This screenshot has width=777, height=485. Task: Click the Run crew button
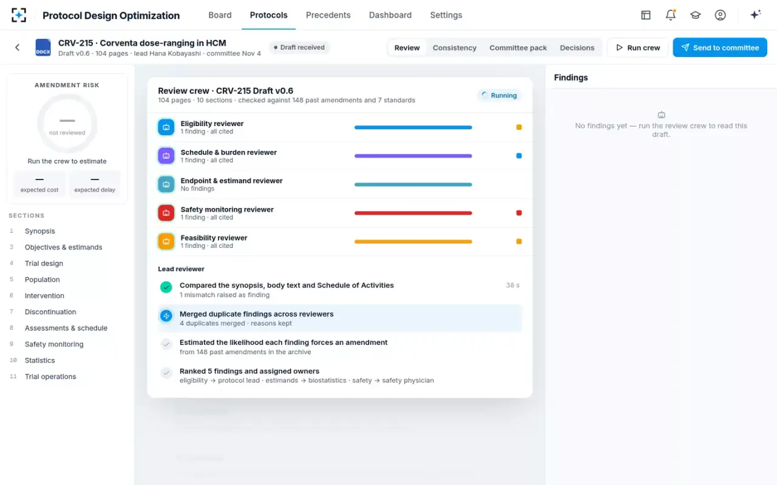point(638,48)
